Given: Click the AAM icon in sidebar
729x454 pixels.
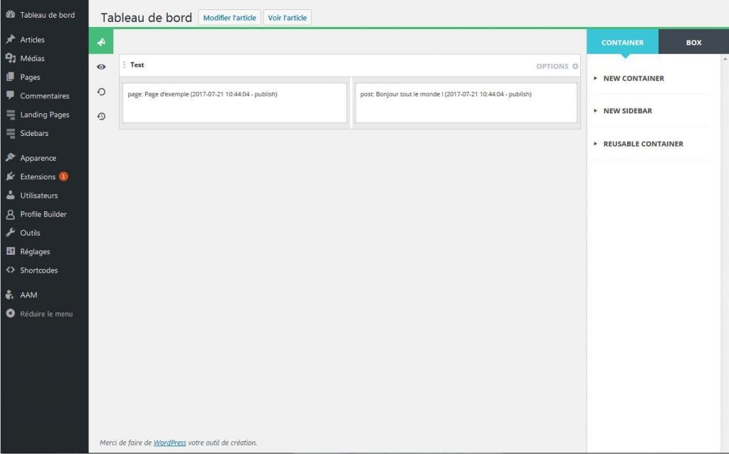Looking at the screenshot, I should [x=10, y=295].
